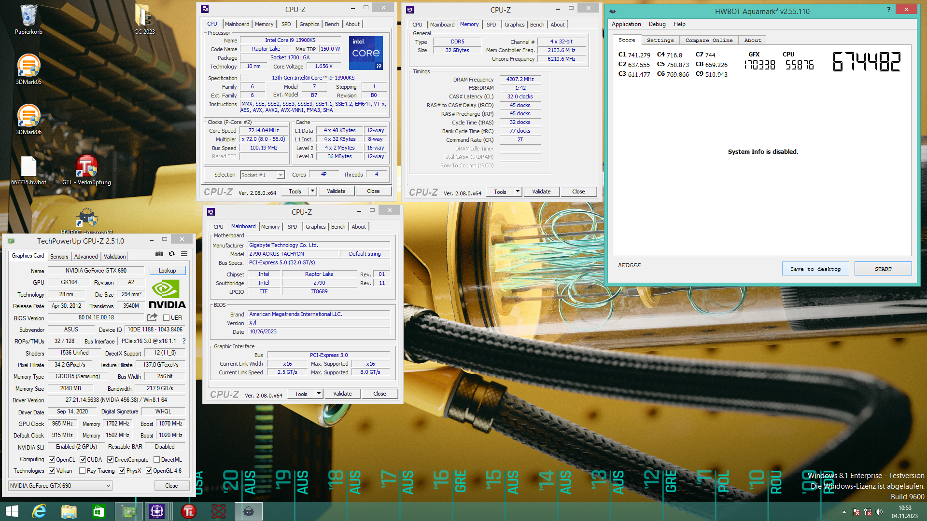Screen dimensions: 927x521
Task: Switch to CPU-Z via taskbar icon
Action: click(x=157, y=511)
